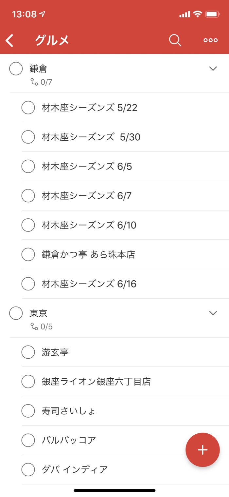This screenshot has width=229, height=497.
Task: Tap the グルメ project title
Action: (52, 40)
